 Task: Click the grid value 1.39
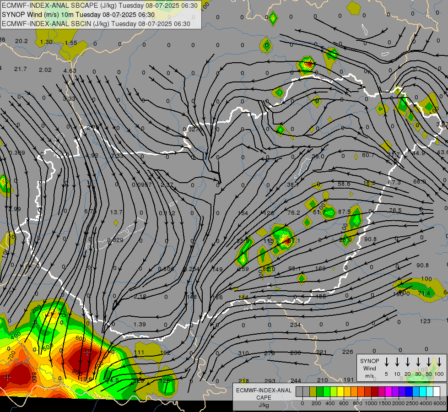[x=140, y=325]
